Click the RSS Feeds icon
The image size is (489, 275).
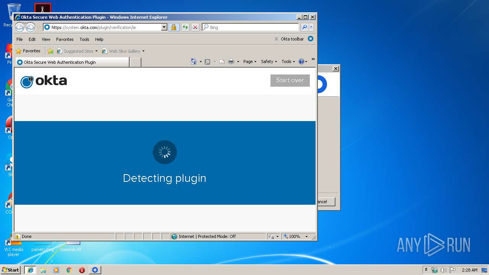coord(207,61)
